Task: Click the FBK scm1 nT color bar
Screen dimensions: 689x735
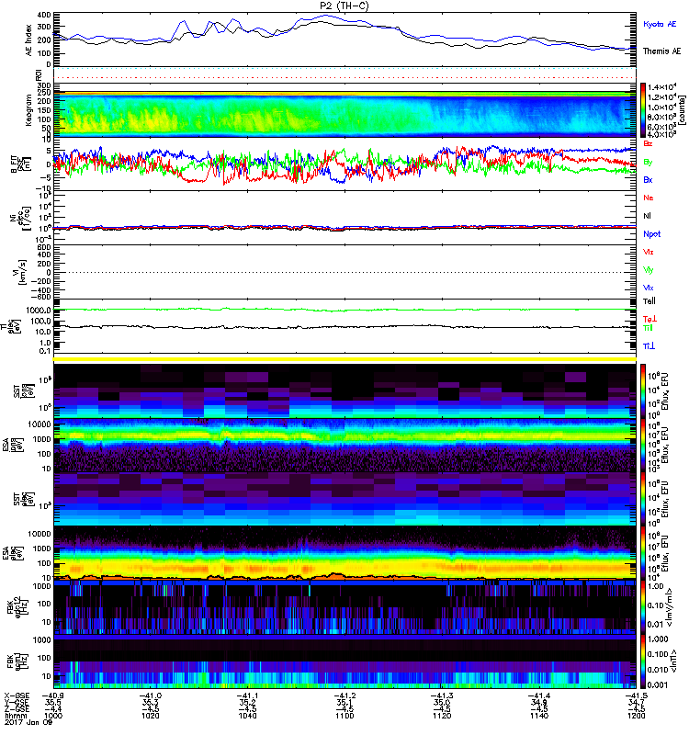Action: coord(643,661)
